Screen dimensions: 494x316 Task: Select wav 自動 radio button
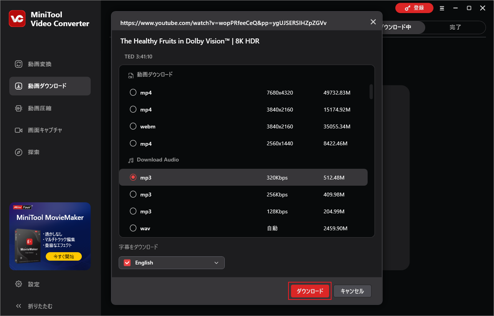pyautogui.click(x=133, y=228)
